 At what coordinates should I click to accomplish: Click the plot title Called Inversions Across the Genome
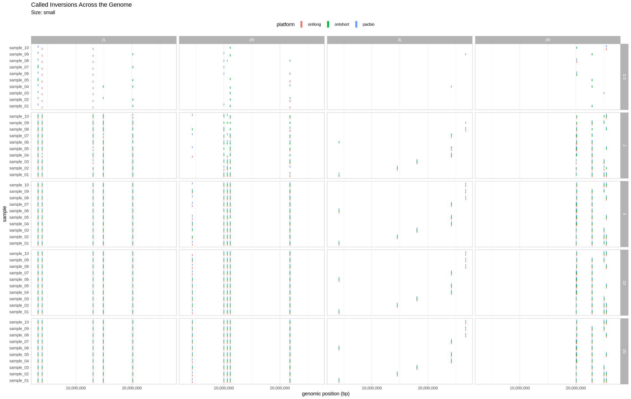[x=81, y=5]
